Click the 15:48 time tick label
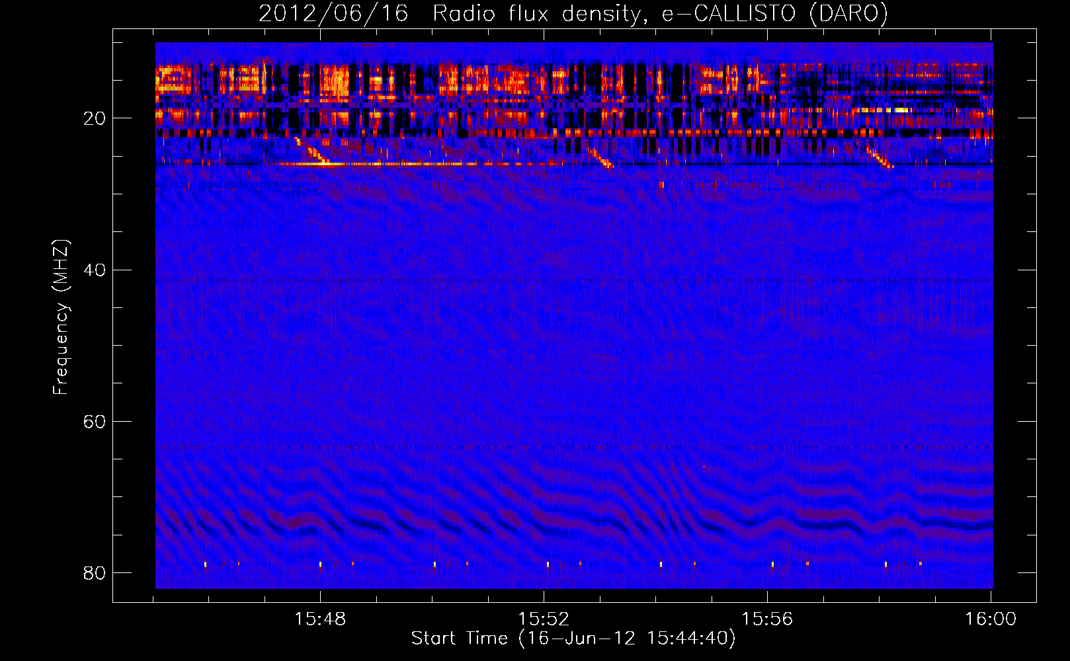Image resolution: width=1070 pixels, height=661 pixels. (320, 619)
